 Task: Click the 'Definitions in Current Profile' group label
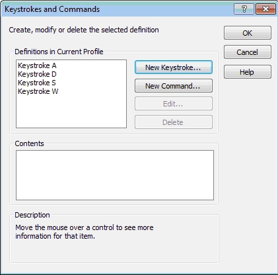pos(59,52)
